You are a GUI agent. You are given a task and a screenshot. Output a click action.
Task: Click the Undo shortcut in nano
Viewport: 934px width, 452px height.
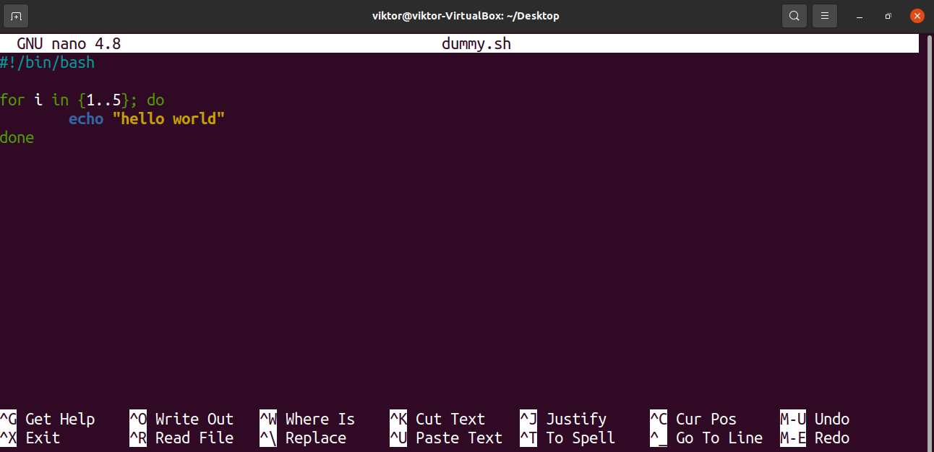[831, 419]
